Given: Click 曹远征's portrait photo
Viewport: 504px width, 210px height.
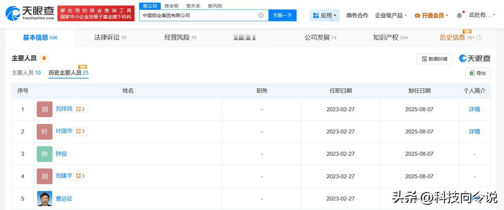Looking at the screenshot, I should [44, 199].
